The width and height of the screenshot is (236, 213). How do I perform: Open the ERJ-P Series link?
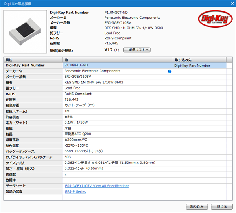76,192
